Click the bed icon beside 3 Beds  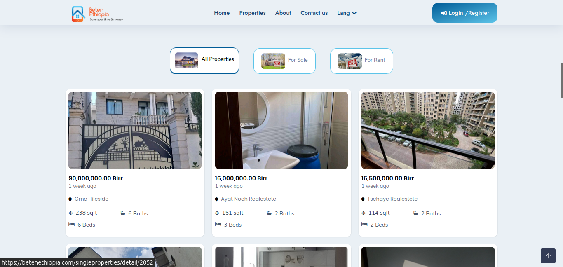[218, 224]
